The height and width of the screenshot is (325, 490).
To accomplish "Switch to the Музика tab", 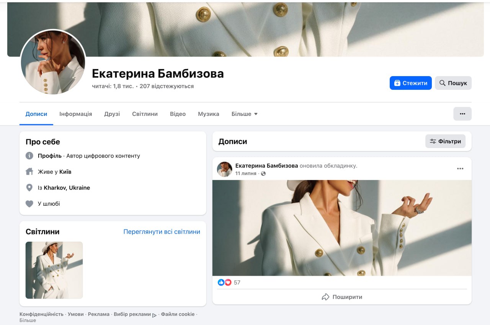I will (x=209, y=114).
